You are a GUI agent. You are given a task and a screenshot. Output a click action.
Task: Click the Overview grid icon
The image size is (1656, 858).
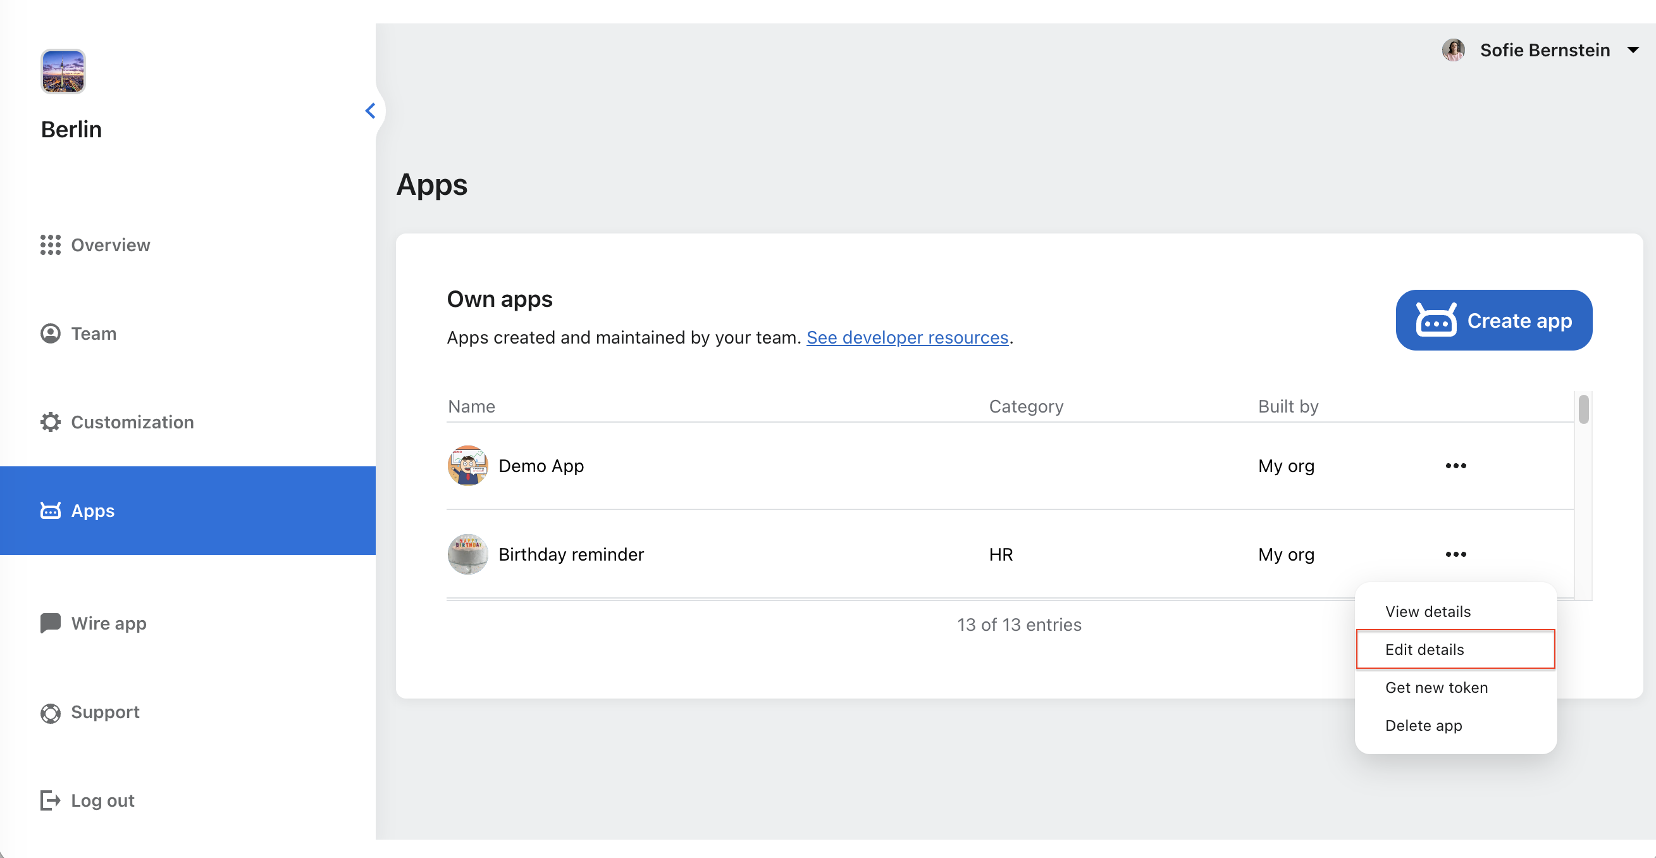[50, 245]
